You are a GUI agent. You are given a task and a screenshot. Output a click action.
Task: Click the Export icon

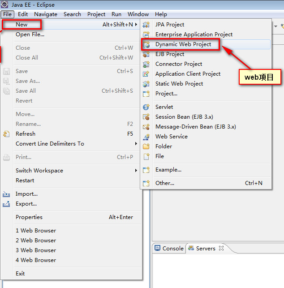tap(6, 204)
